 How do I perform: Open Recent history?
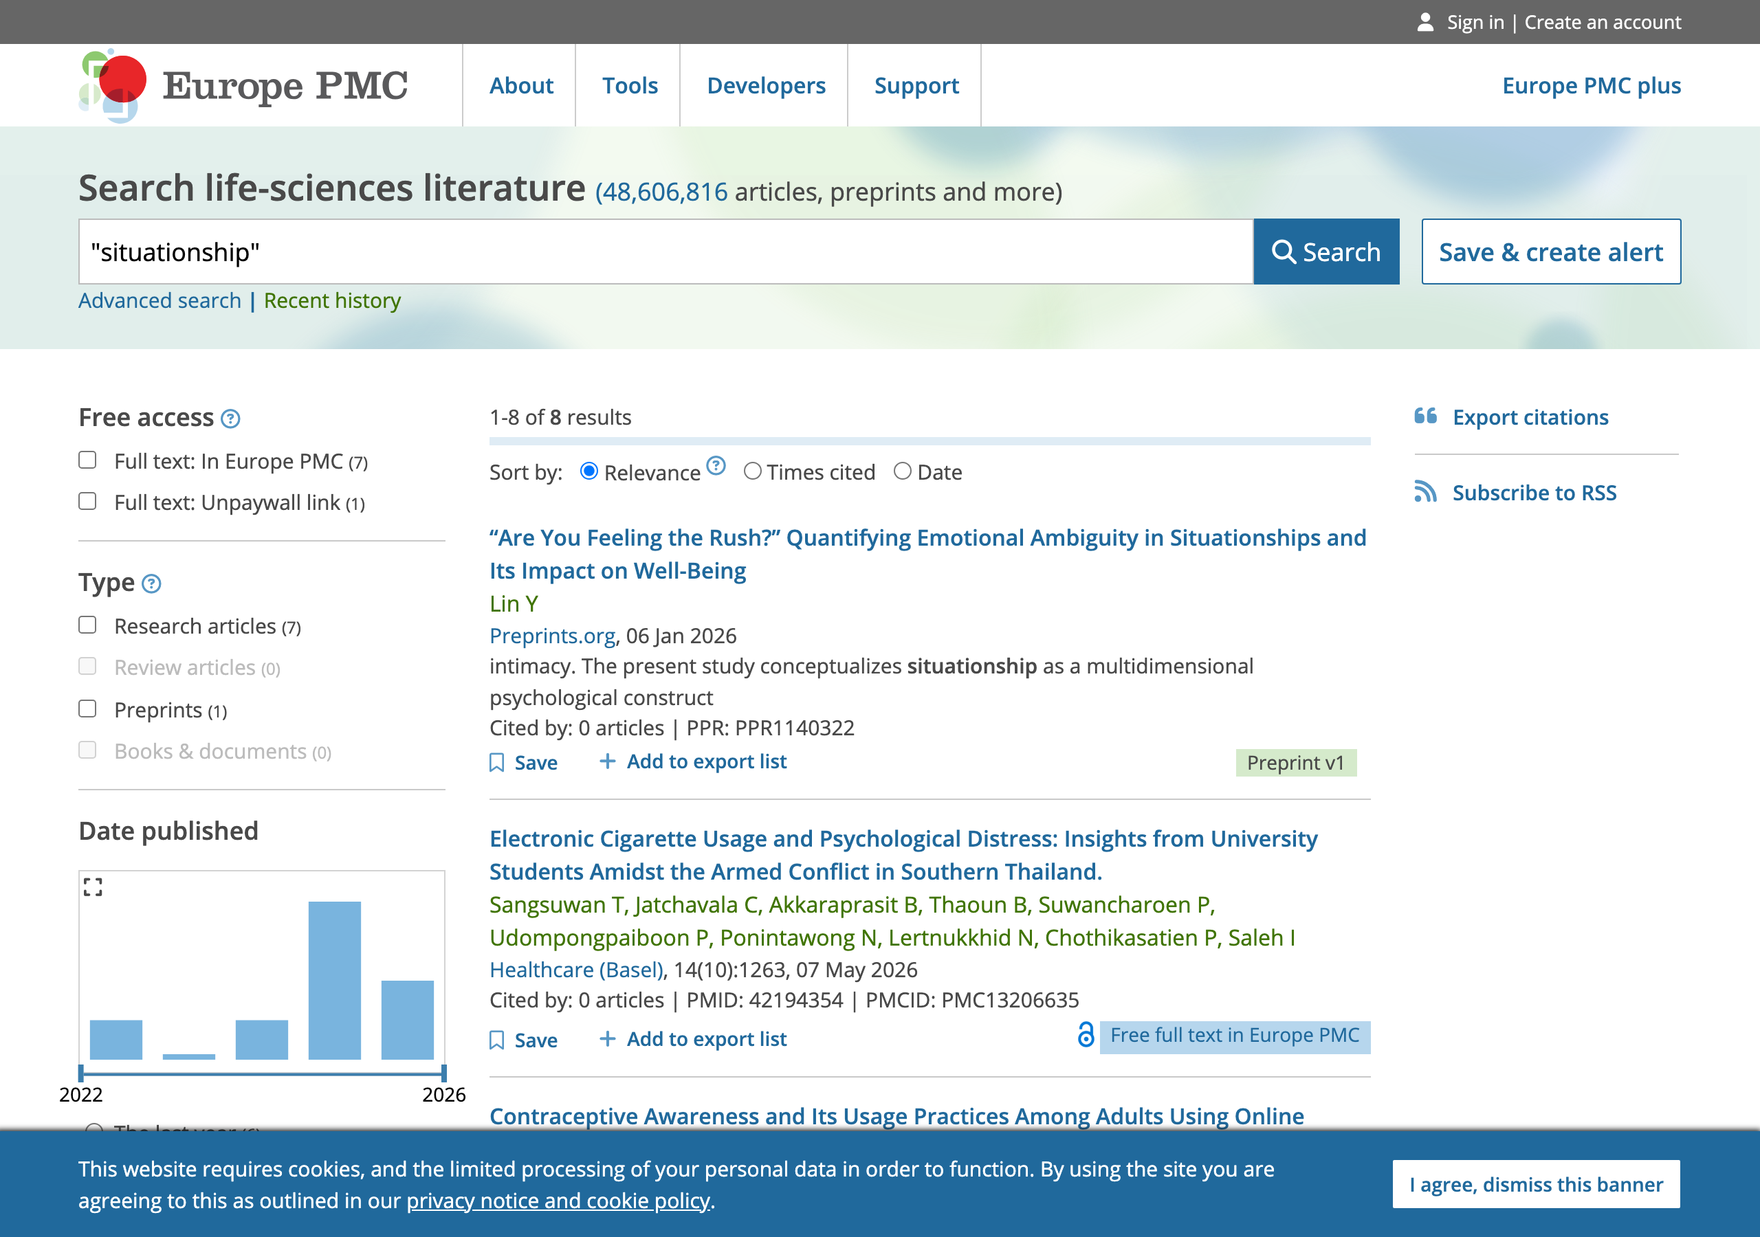tap(332, 300)
